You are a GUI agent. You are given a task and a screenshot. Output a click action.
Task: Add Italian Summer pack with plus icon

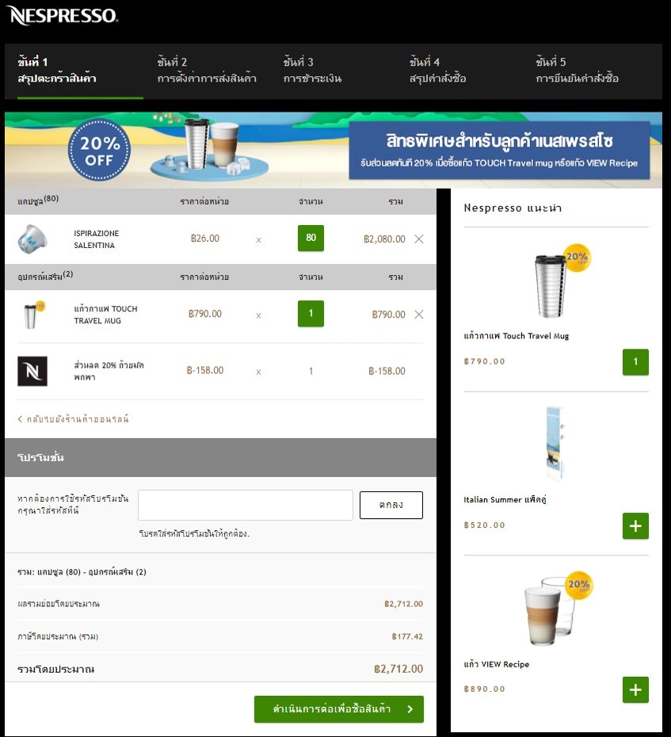[x=635, y=525]
